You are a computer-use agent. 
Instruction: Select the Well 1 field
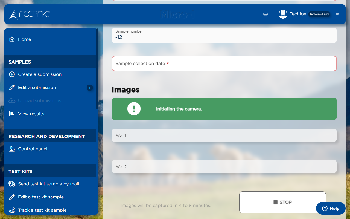pyautogui.click(x=224, y=135)
